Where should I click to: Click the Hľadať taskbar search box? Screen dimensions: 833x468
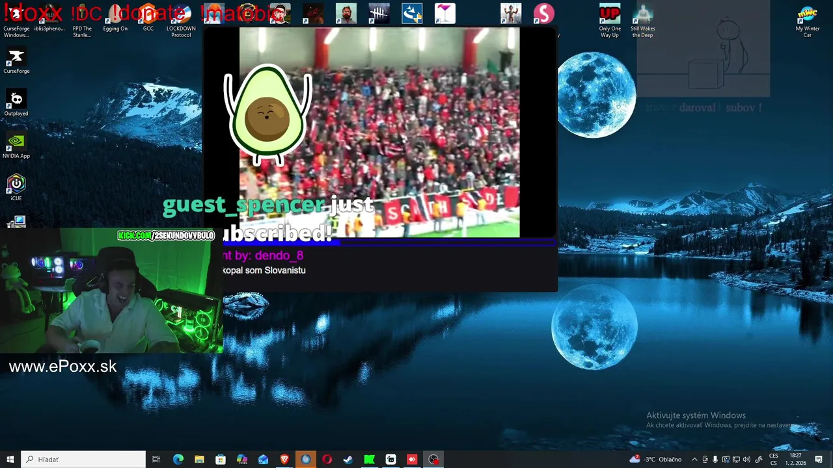coord(83,460)
